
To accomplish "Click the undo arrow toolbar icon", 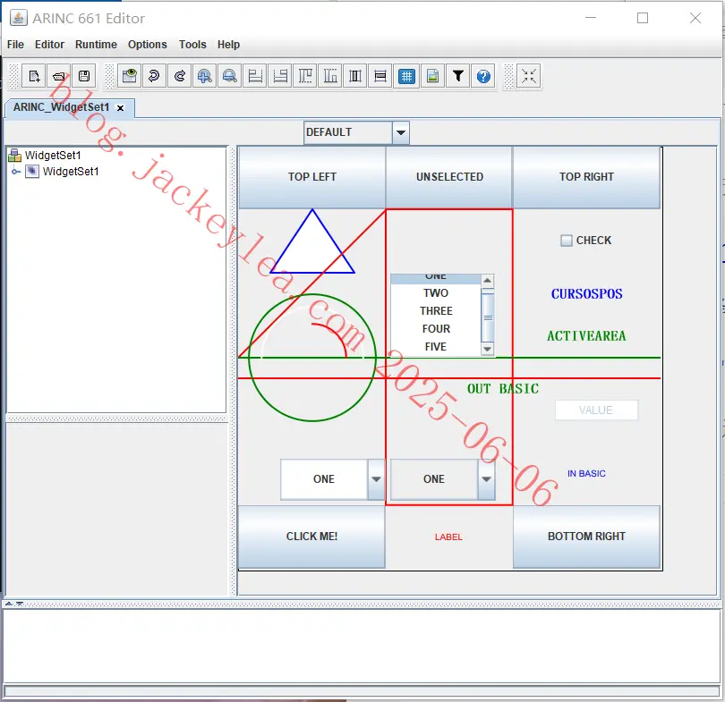I will pos(154,76).
